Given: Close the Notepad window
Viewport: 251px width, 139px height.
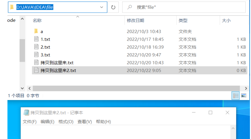Looking at the screenshot, I should tap(227, 112).
